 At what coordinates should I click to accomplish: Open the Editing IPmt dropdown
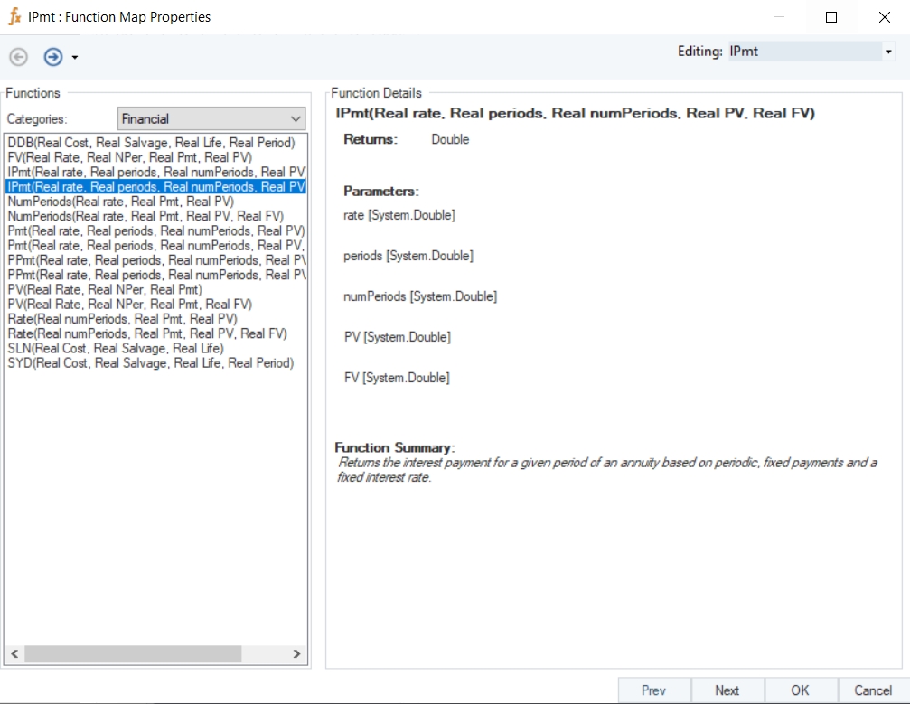[x=887, y=52]
